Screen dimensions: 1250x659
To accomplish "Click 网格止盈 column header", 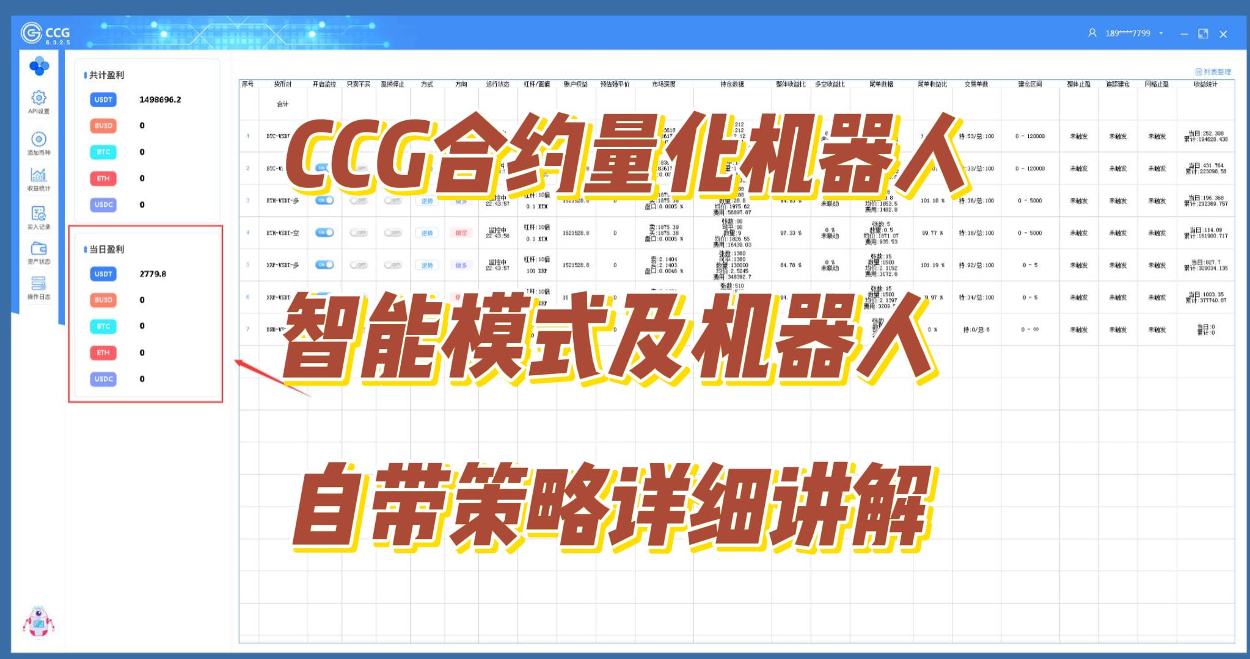I will (1157, 84).
